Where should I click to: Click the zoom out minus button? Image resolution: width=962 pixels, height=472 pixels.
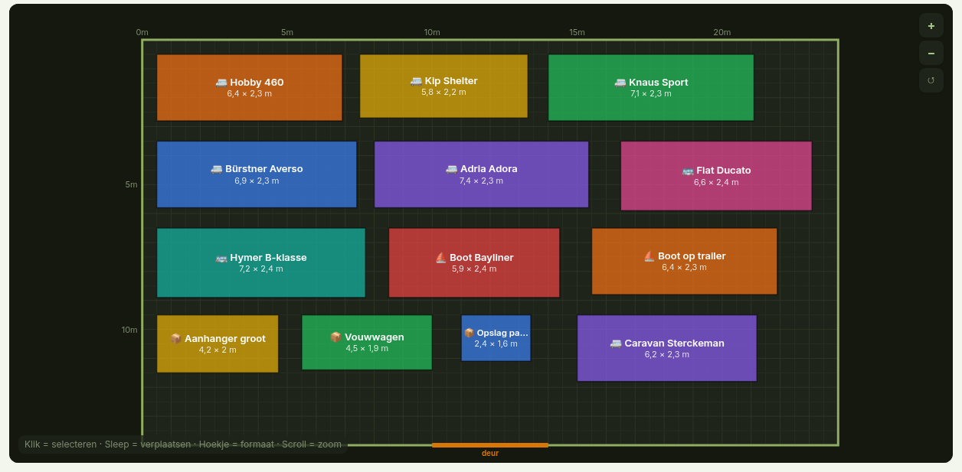pos(931,53)
